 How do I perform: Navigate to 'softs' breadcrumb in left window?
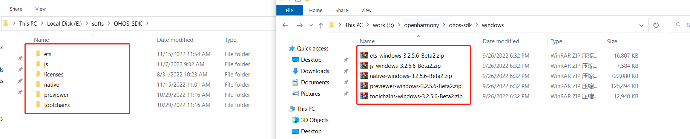click(98, 23)
